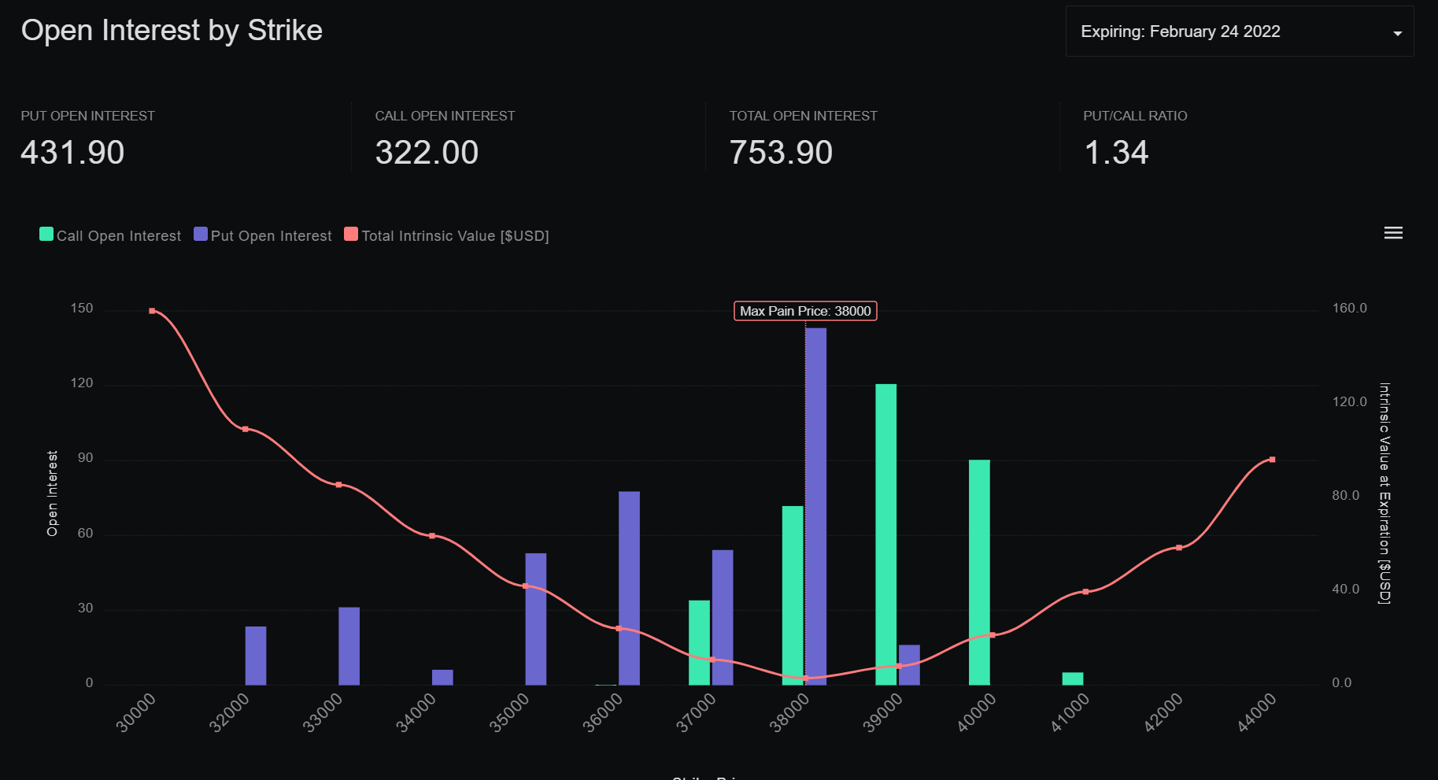Click the 160.0 right axis label
Image resolution: width=1438 pixels, height=780 pixels.
[1349, 308]
